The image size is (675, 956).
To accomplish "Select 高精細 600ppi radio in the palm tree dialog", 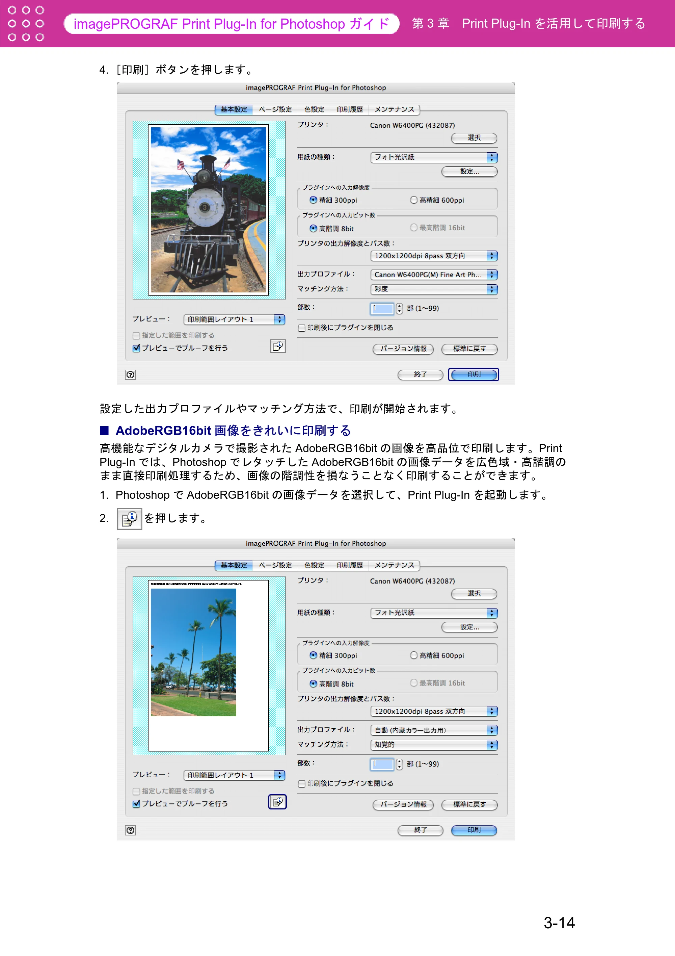I will click(414, 655).
